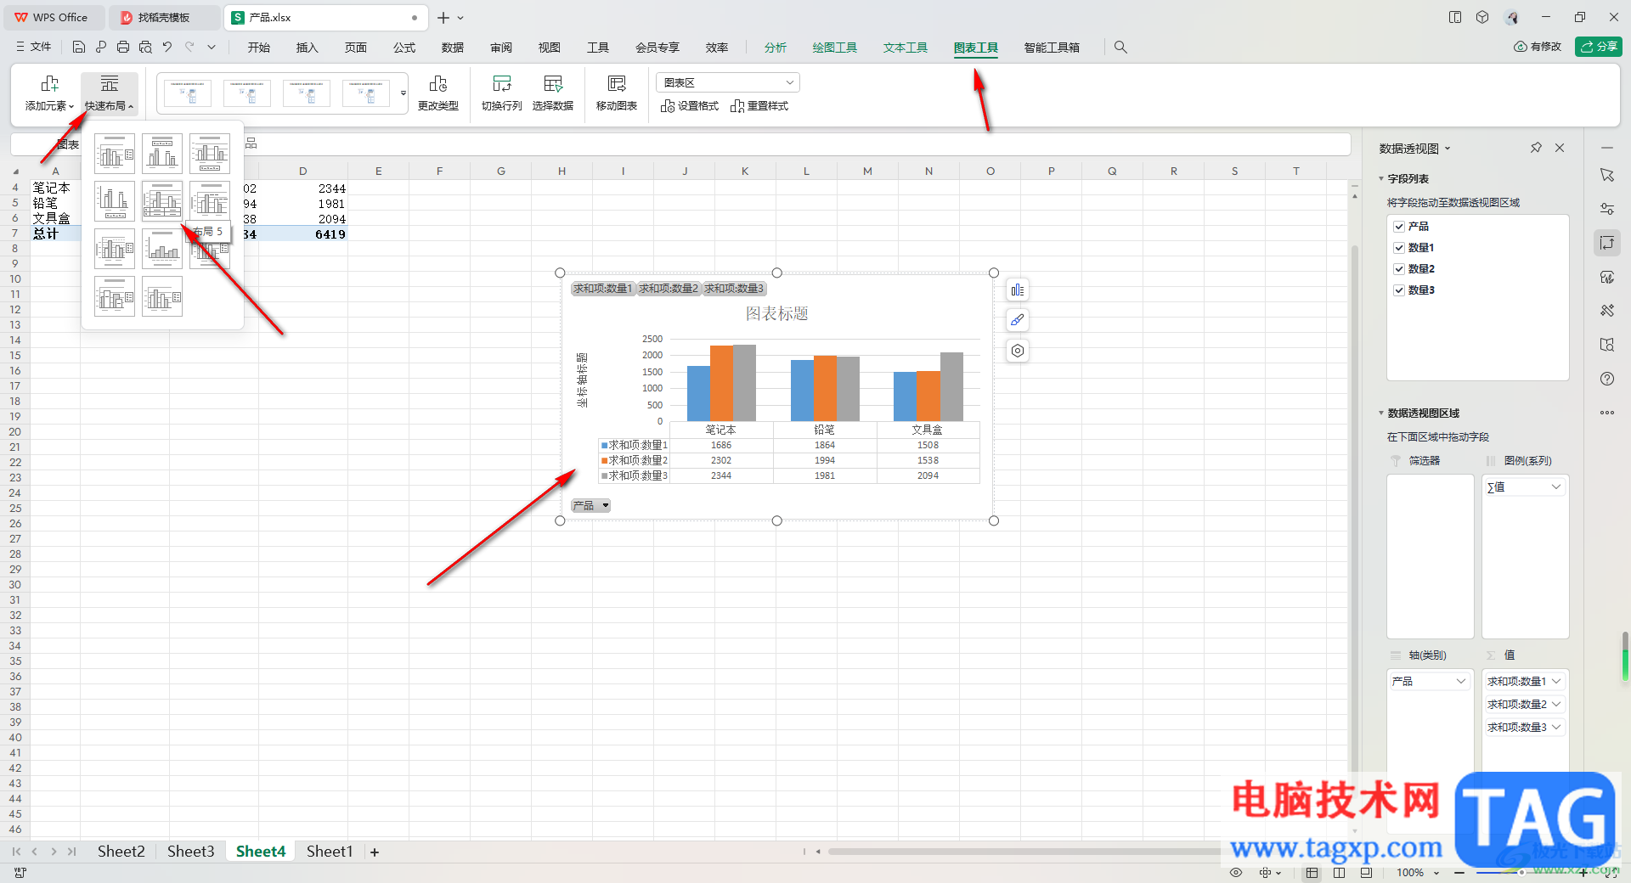The image size is (1631, 883).
Task: Click Move Chart (移动图表) icon
Action: tap(617, 84)
